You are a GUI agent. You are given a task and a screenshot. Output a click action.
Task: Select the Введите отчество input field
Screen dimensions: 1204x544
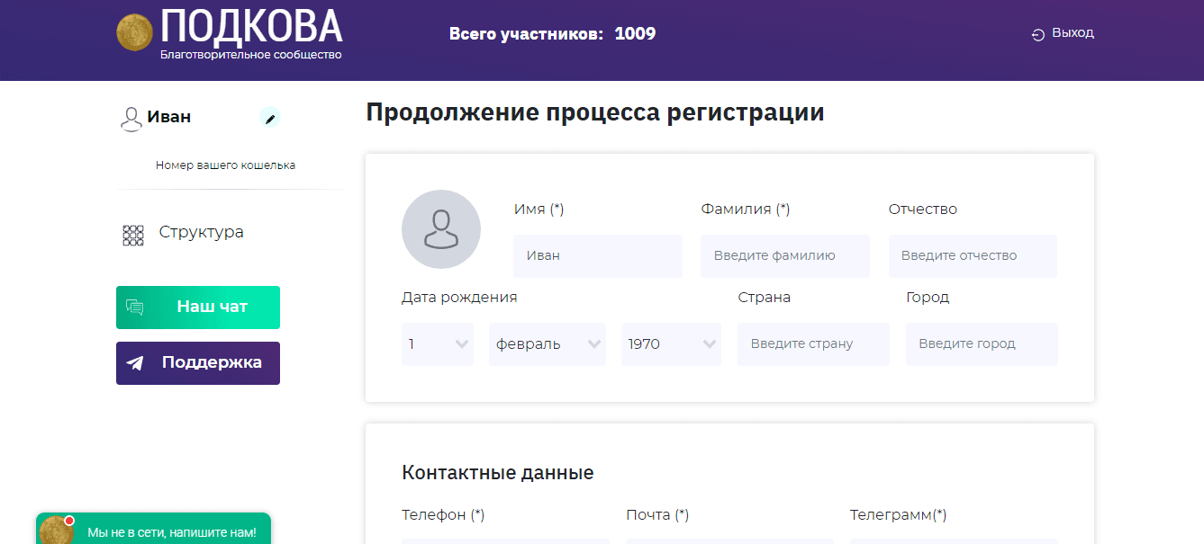[x=972, y=256]
